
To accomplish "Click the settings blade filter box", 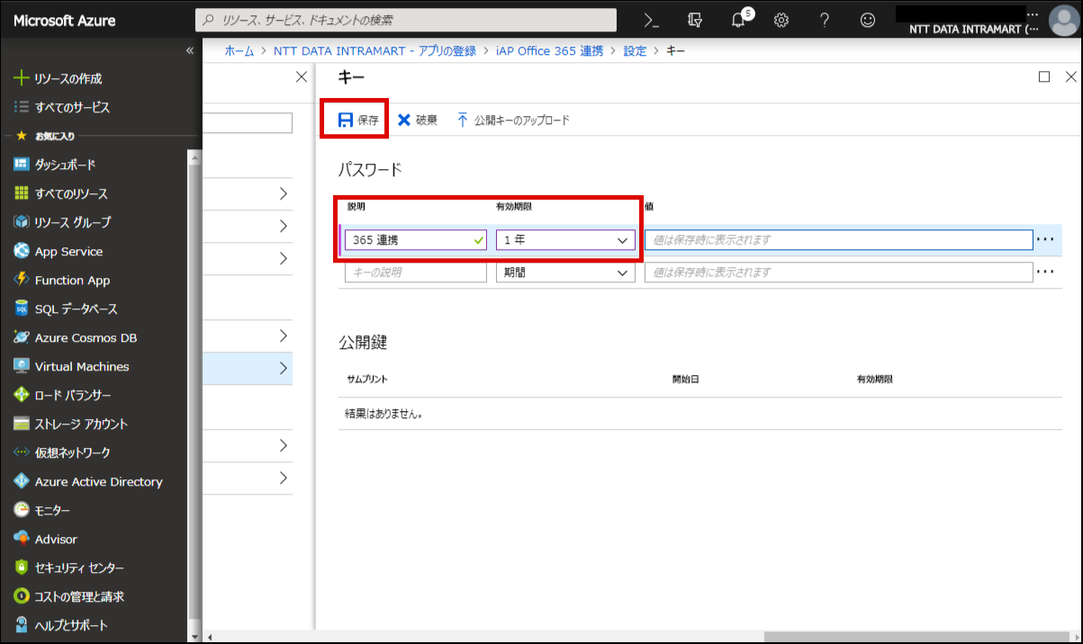I will click(249, 123).
